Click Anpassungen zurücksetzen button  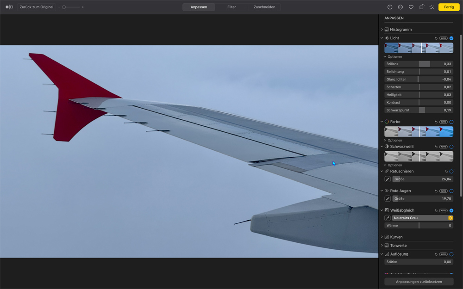point(419,282)
